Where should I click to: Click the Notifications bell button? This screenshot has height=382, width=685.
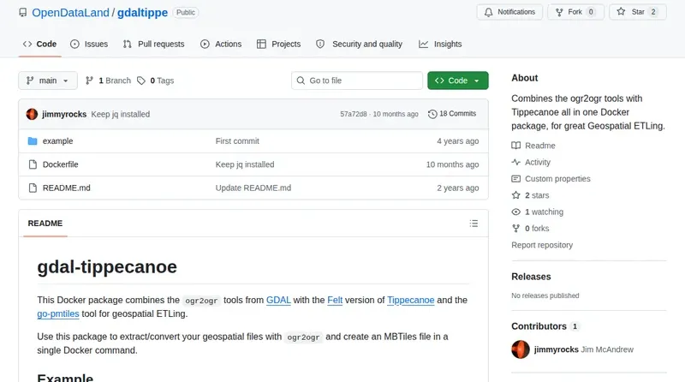click(x=509, y=12)
